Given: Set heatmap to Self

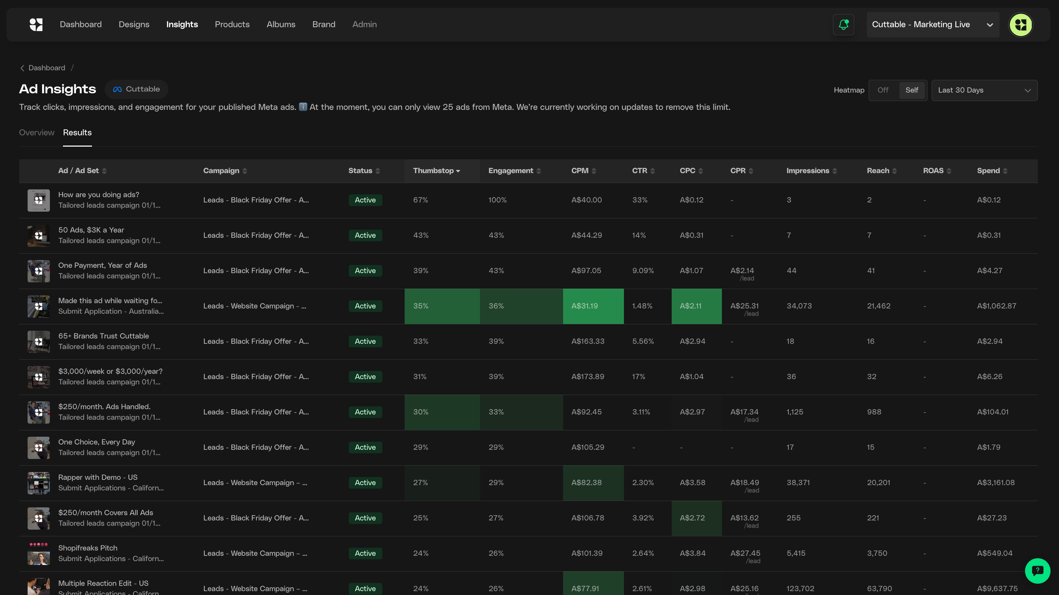Looking at the screenshot, I should point(912,90).
